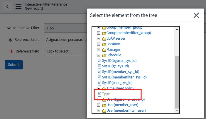Expand the Location tree node
The width and height of the screenshot is (206, 119).
coord(99,44)
